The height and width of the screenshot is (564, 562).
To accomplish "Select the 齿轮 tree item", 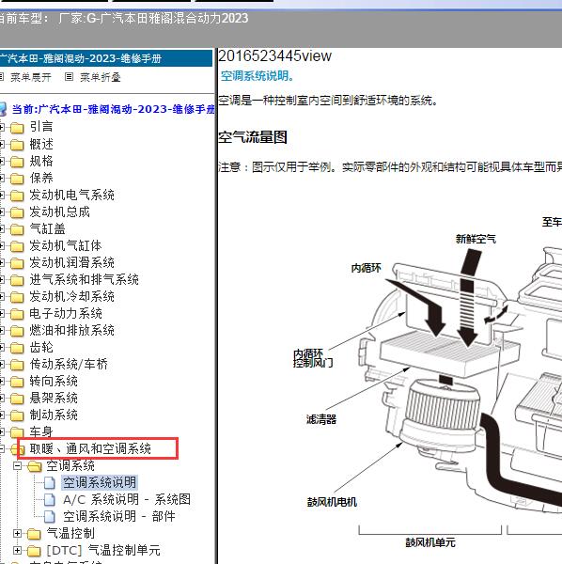I will (41, 347).
